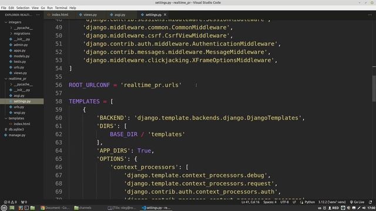Switch to the views.py editor tab
Viewport: 376px width, 211px height.
tap(90, 15)
